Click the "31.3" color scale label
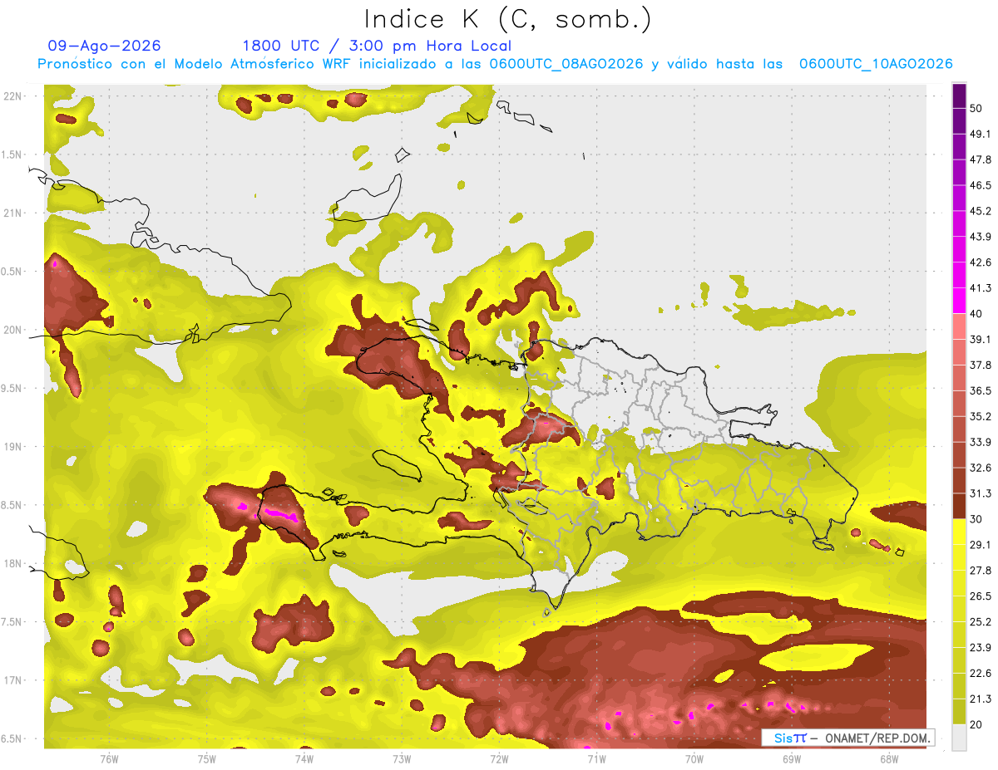998x770 pixels. click(x=981, y=494)
